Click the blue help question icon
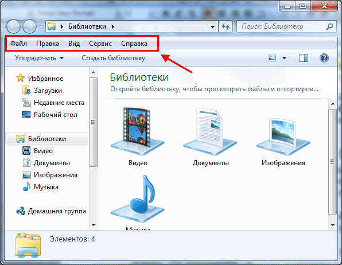342x265 pixels. coord(324,58)
